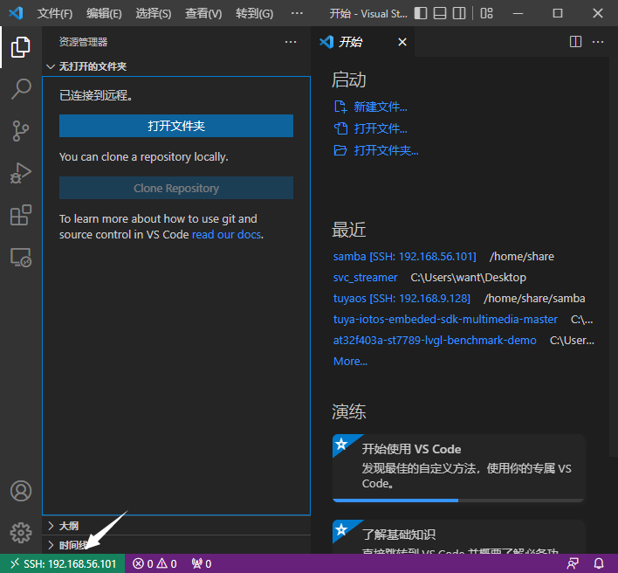This screenshot has height=573, width=618.
Task: Click SSH: 192.168.56.101 remote indicator
Action: [63, 563]
